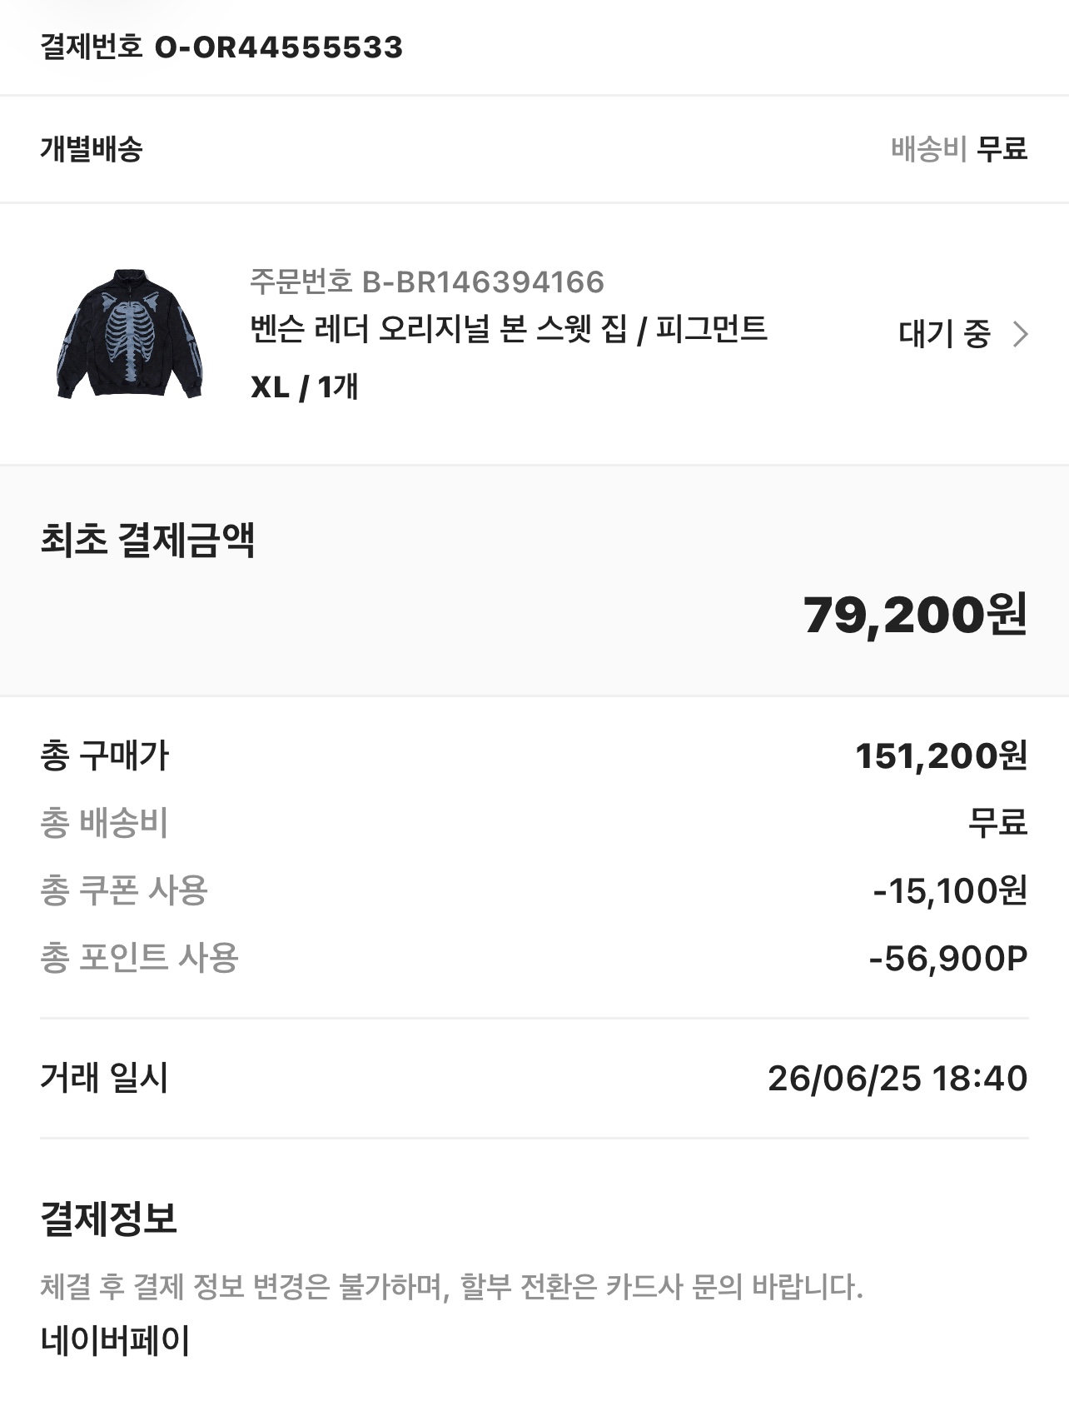Tap the XL / 1개 option text
Viewport: 1069px width, 1426px height.
[x=304, y=387]
